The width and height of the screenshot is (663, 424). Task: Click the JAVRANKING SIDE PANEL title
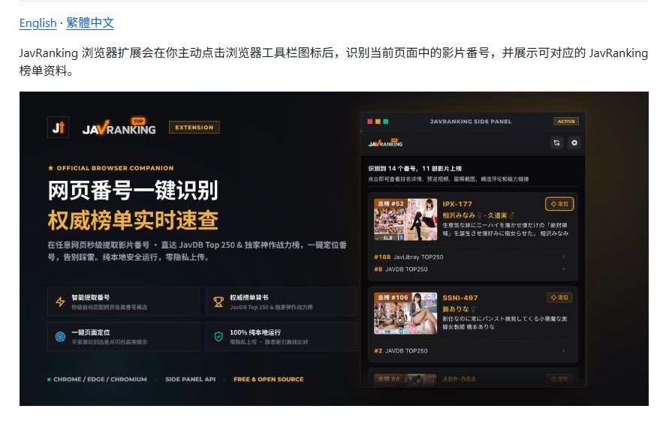click(471, 122)
